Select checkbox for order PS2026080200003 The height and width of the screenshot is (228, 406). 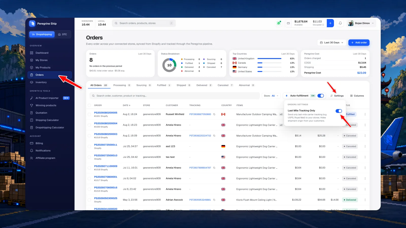(89, 136)
